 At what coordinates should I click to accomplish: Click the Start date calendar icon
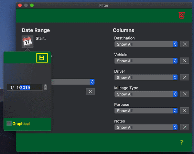(x=27, y=42)
